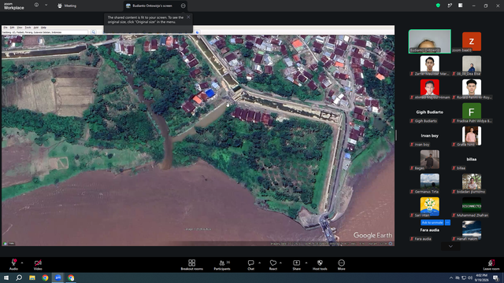Open Zoom app in the Windows taskbar
The height and width of the screenshot is (283, 504).
point(57,277)
